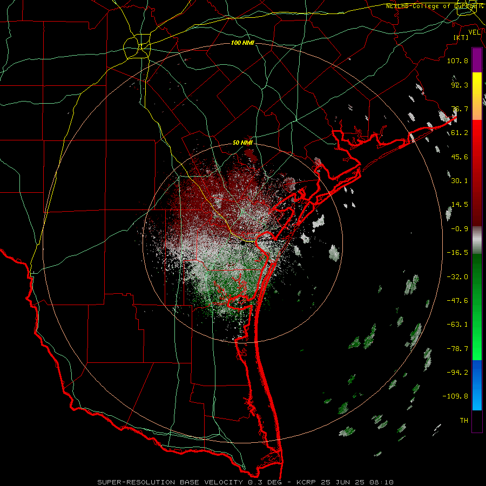The height and width of the screenshot is (486, 486).
Task: Select the 76.7 scale label
Action: click(x=460, y=109)
